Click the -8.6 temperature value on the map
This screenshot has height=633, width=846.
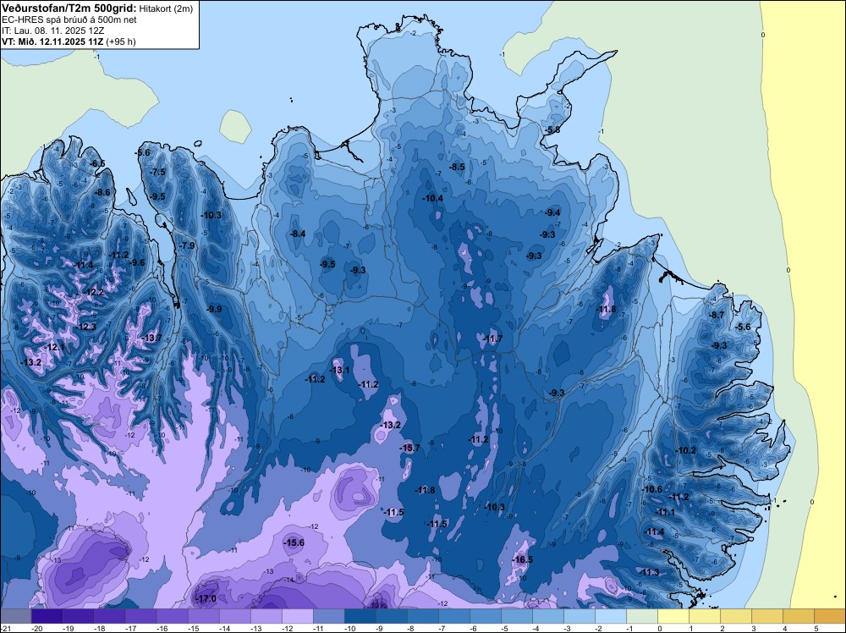click(x=102, y=192)
